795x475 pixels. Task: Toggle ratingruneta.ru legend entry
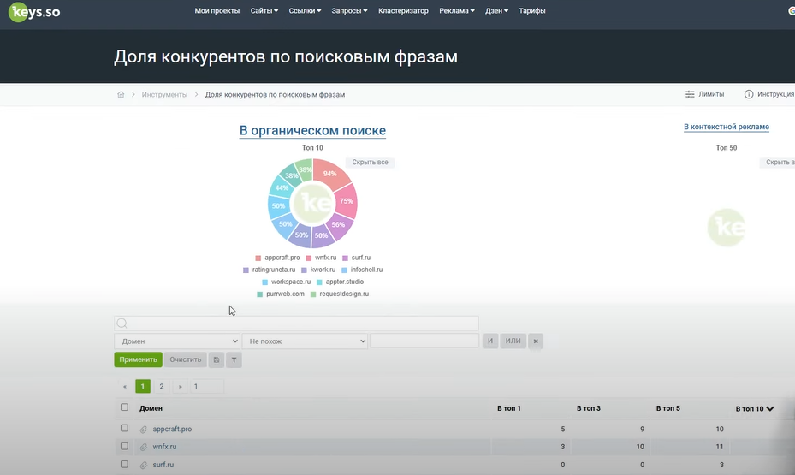pos(270,270)
